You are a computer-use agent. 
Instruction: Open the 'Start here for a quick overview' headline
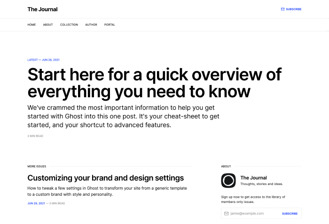(154, 83)
